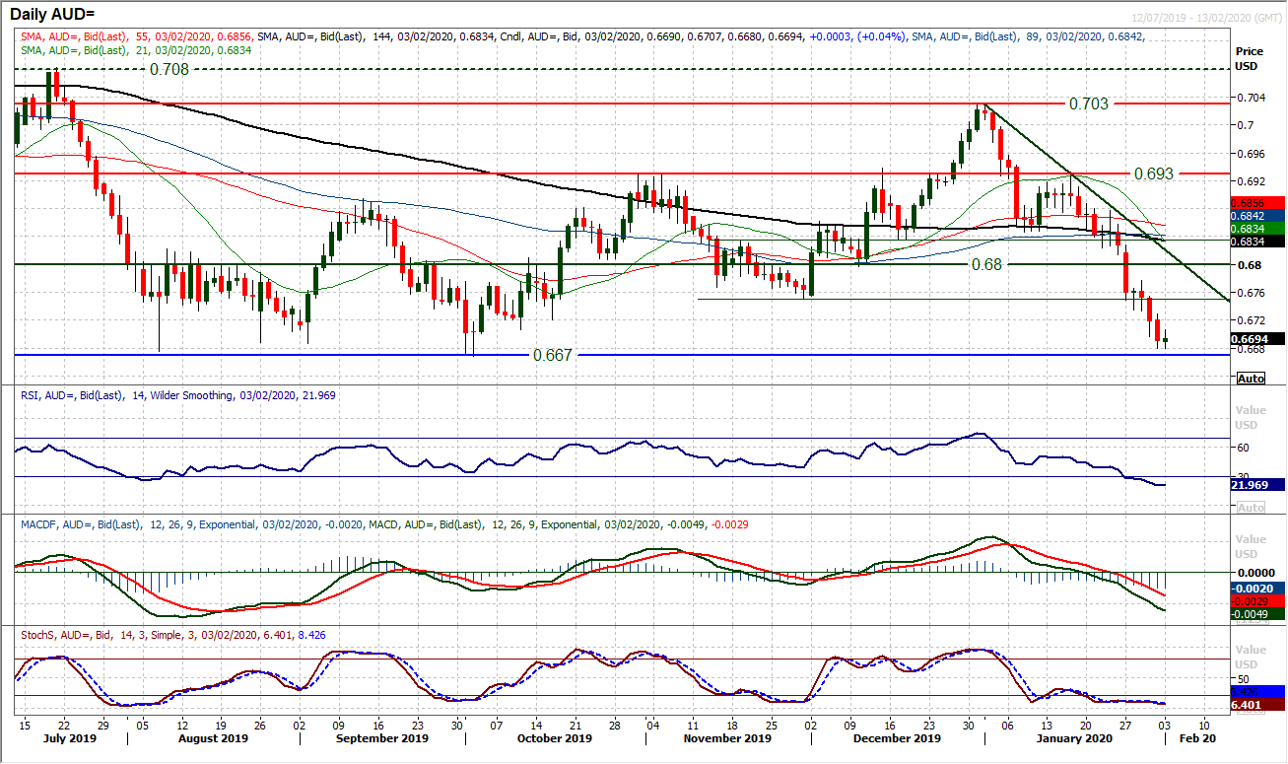This screenshot has width=1288, height=764.
Task: Select the green 0.6834 SMA price tag
Action: pos(1259,227)
